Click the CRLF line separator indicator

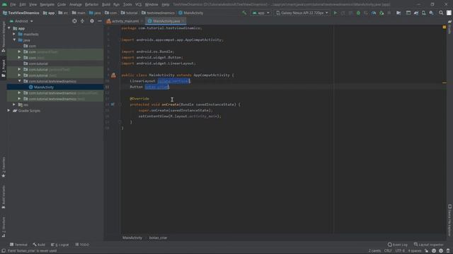[388, 251]
